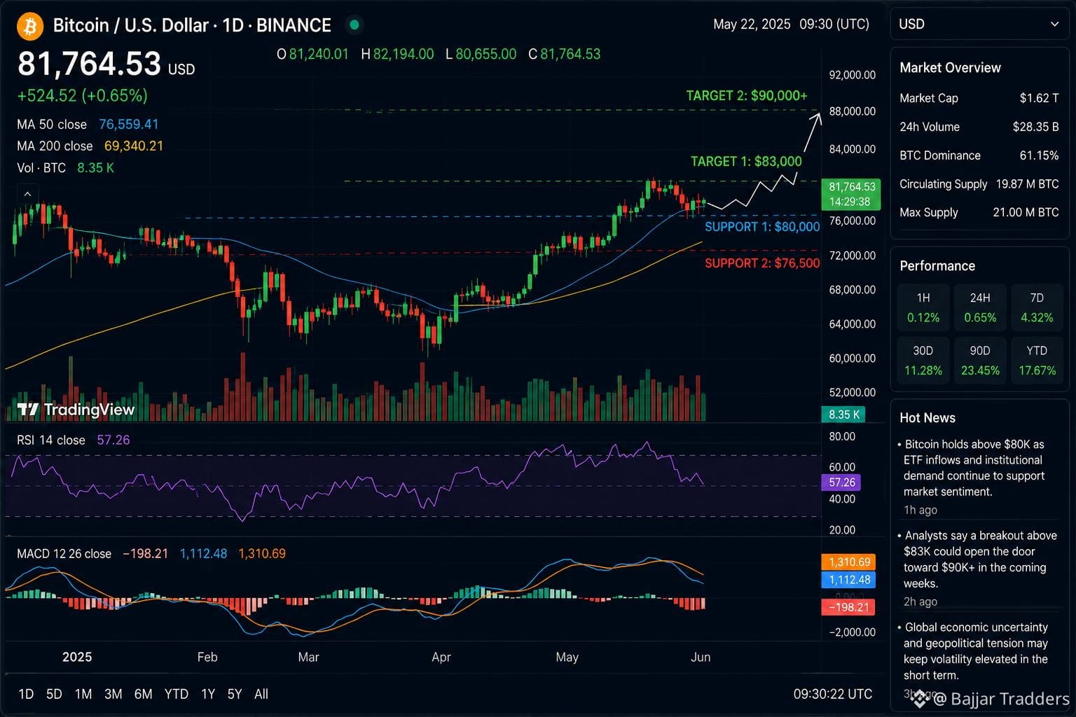The image size is (1076, 717).
Task: Collapse the indicator legend with the chevron
Action: coord(27,194)
